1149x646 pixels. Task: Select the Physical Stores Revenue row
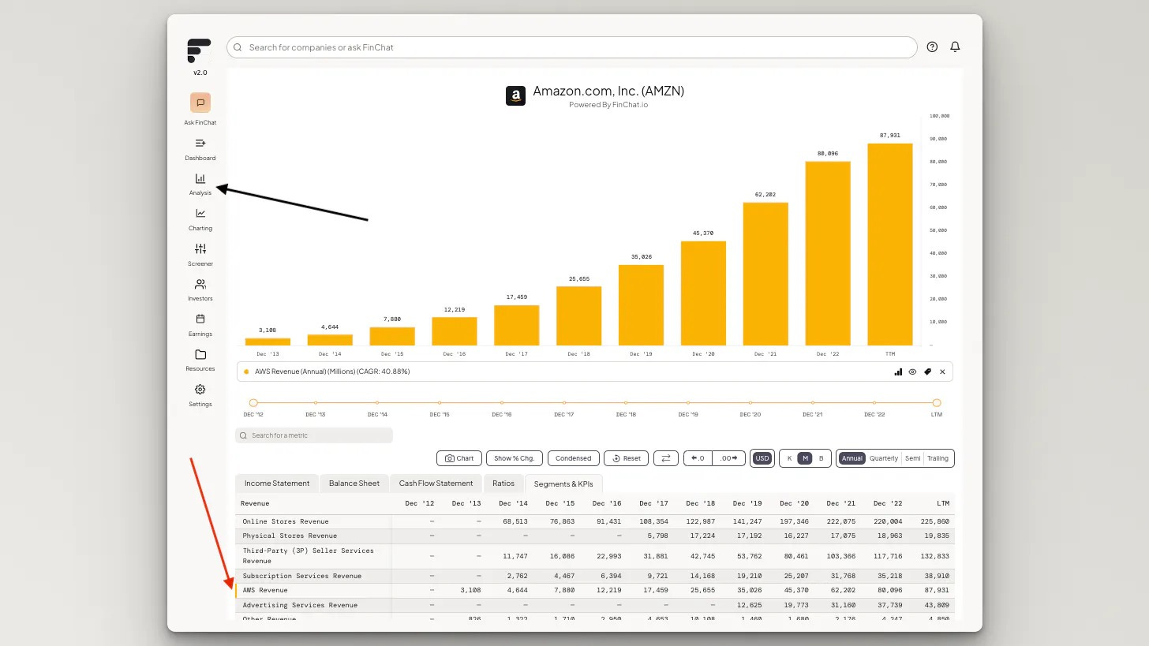[595, 536]
